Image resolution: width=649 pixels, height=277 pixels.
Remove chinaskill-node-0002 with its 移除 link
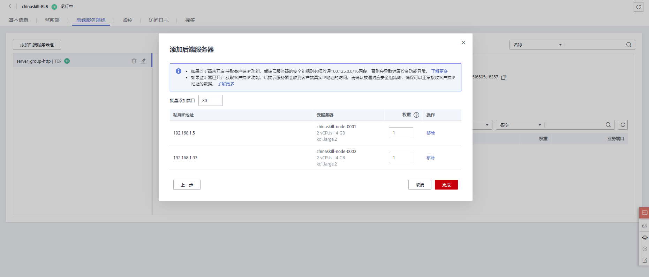pos(431,157)
